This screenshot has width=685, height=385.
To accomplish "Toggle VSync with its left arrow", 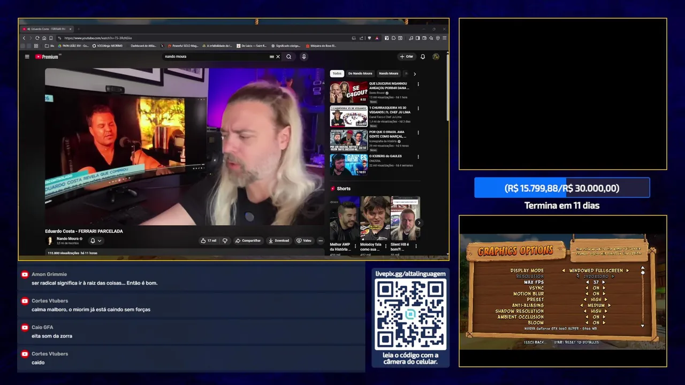I will click(x=587, y=288).
